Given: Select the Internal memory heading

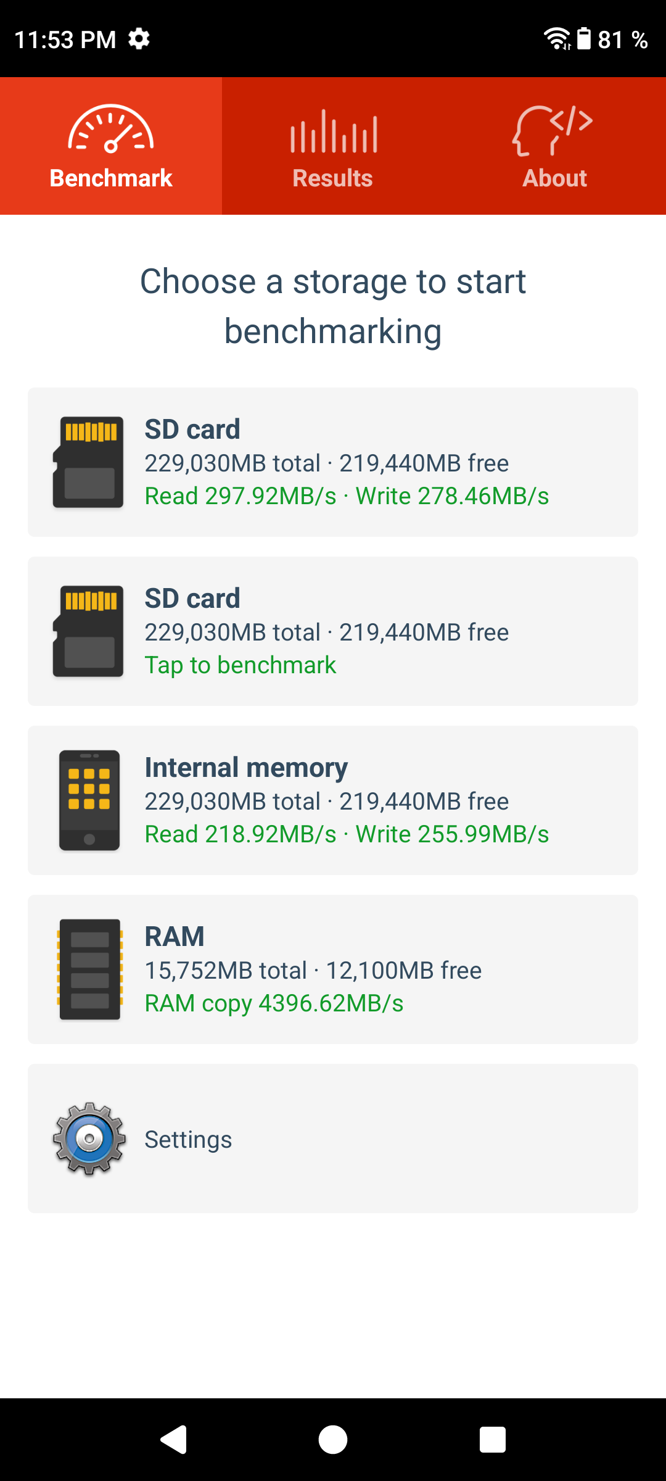Looking at the screenshot, I should click(x=246, y=768).
